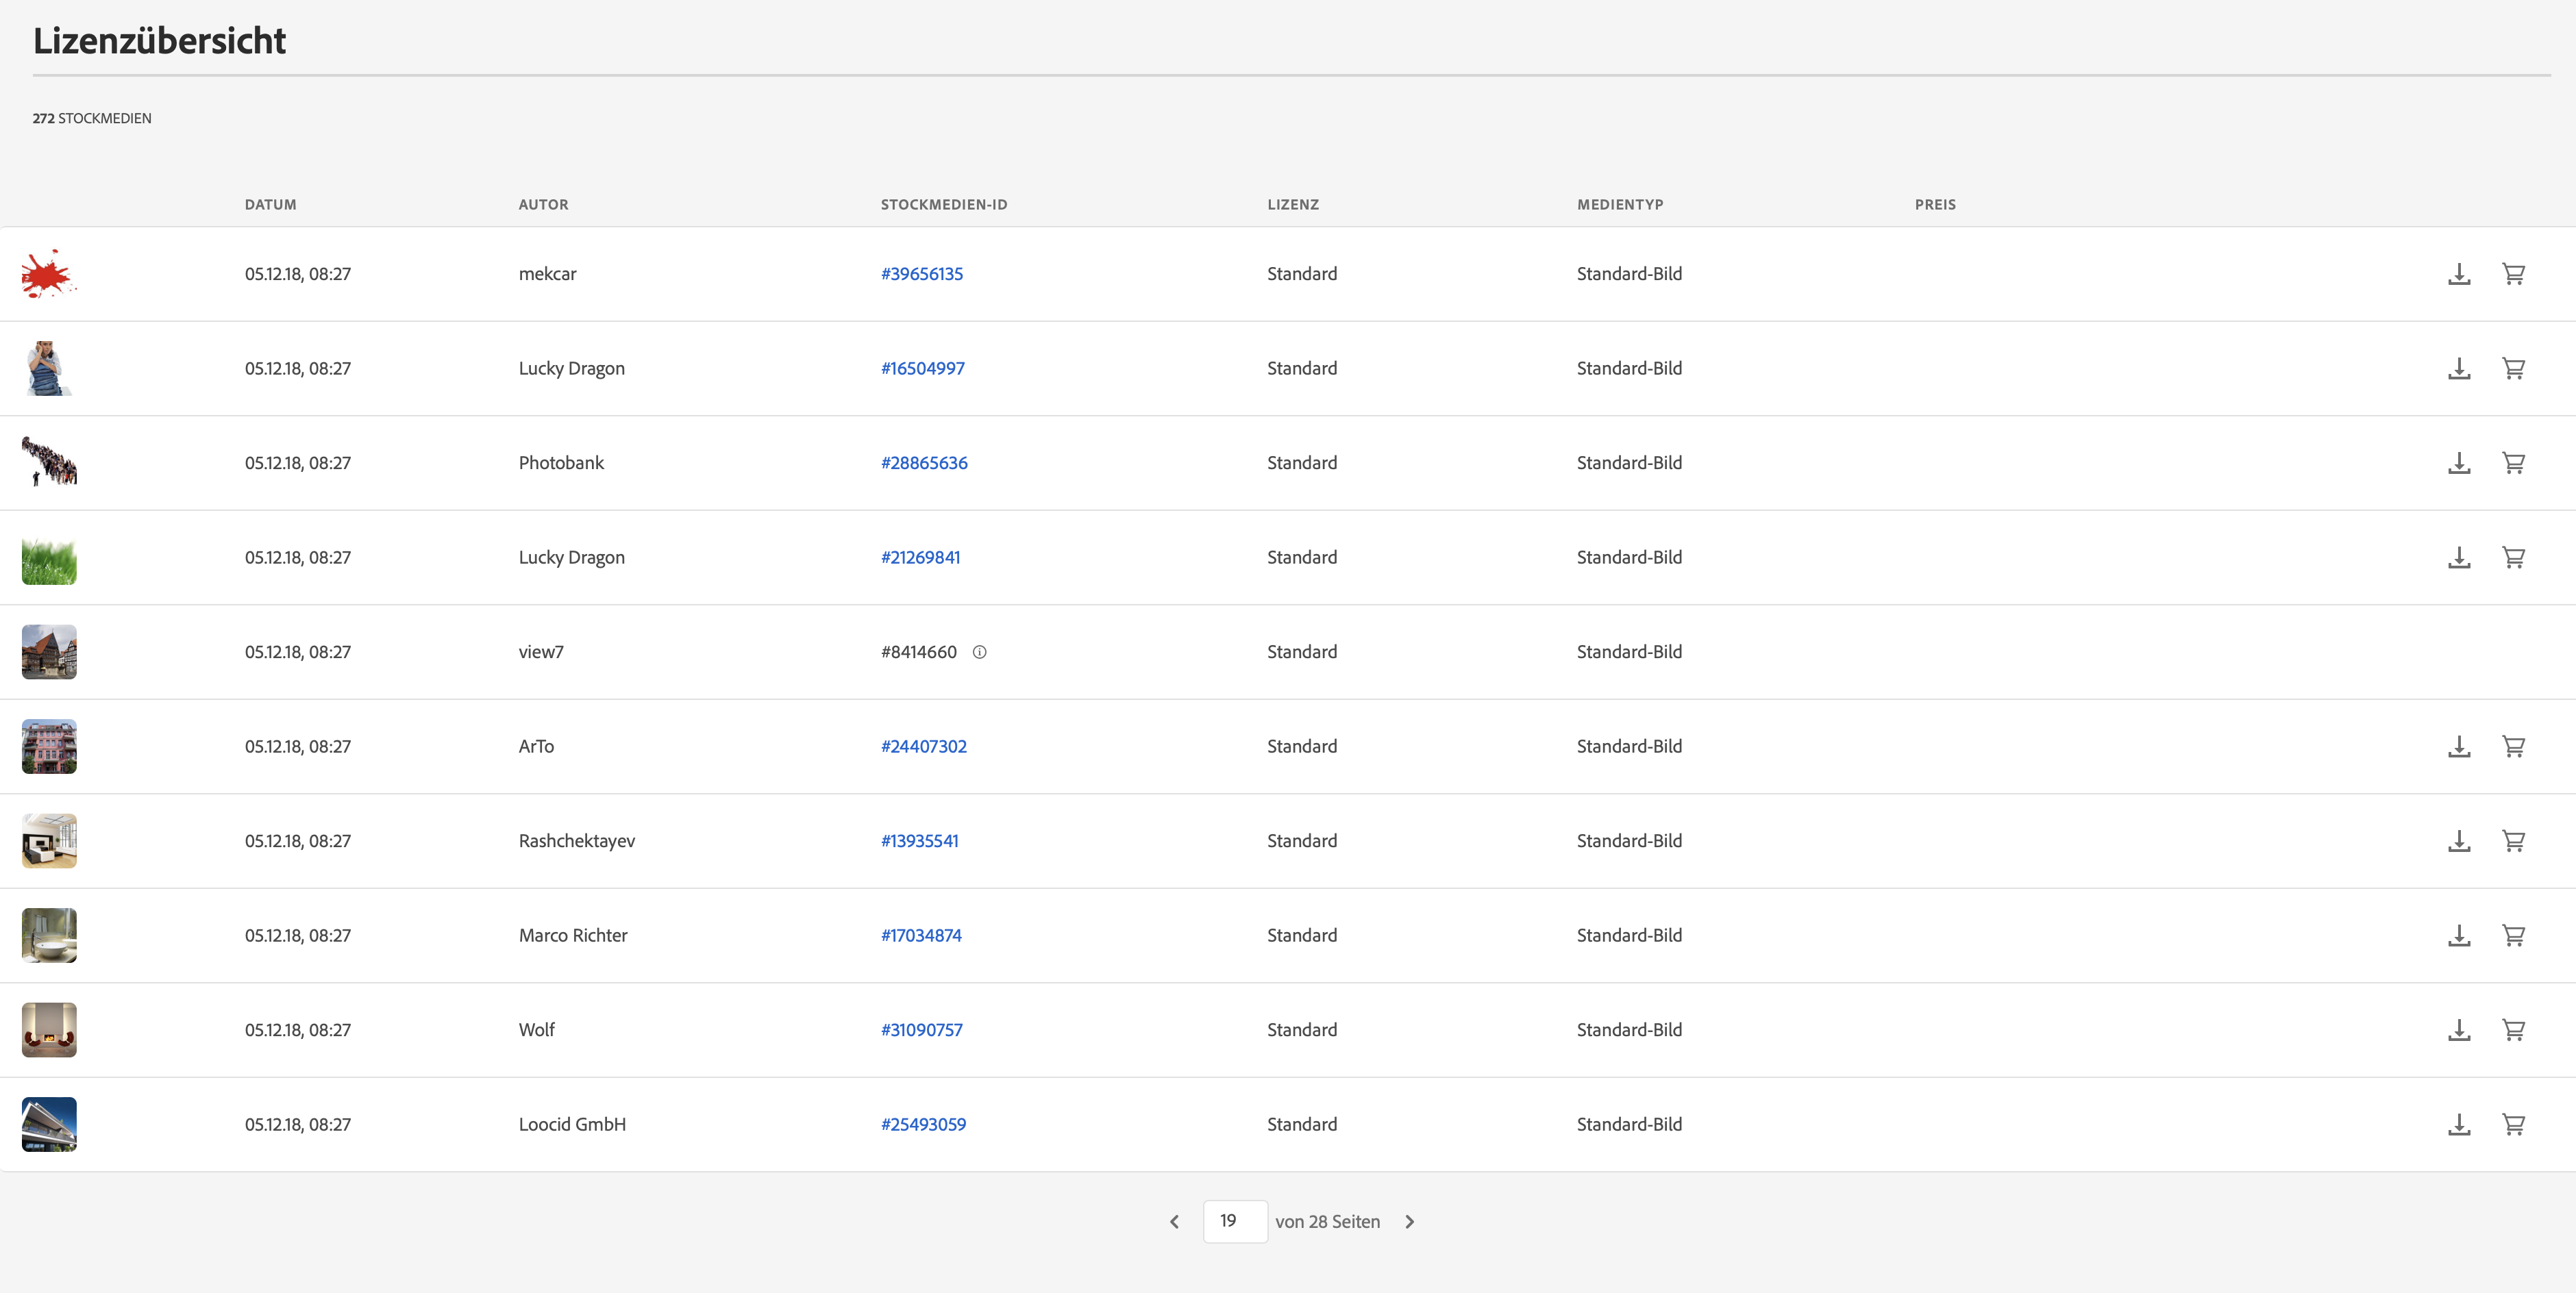Go to previous page arrow
The image size is (2576, 1293).
[1175, 1222]
